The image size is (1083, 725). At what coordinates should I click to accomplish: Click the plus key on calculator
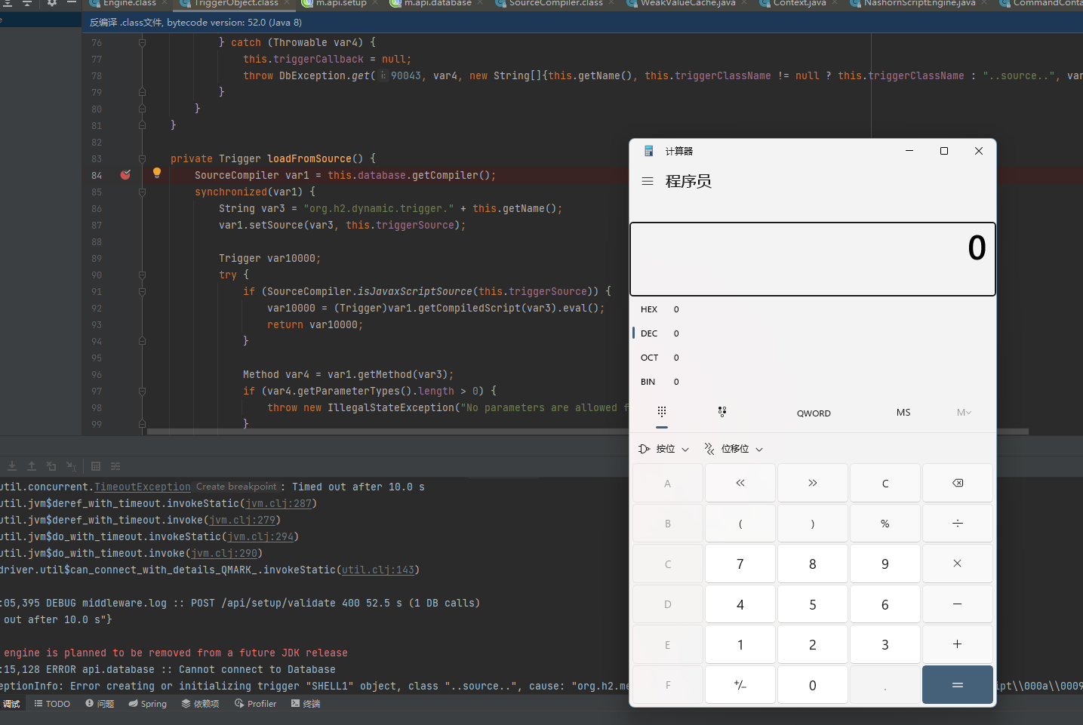point(958,644)
